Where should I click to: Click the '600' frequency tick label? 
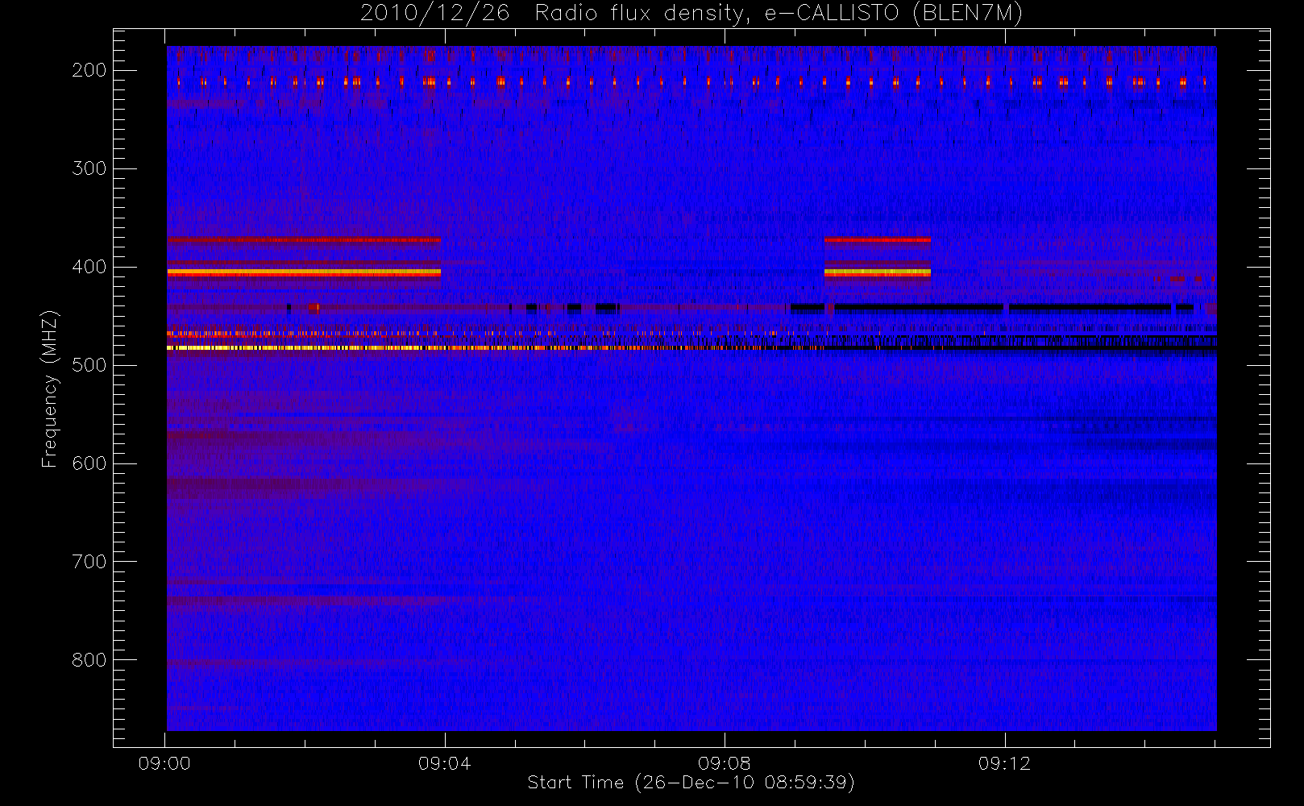click(x=89, y=463)
